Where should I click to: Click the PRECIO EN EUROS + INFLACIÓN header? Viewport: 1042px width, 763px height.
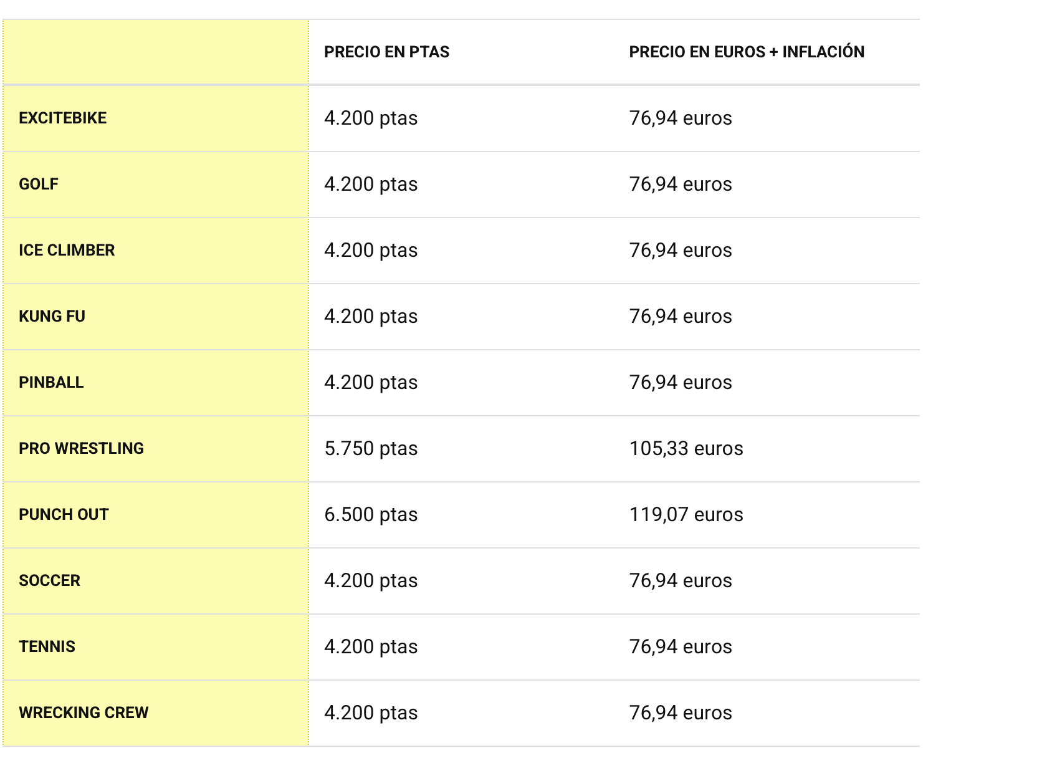(x=747, y=52)
